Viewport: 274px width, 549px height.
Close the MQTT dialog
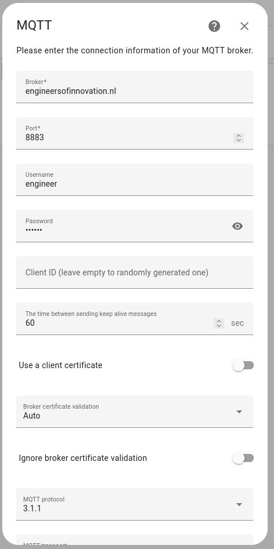tap(244, 26)
